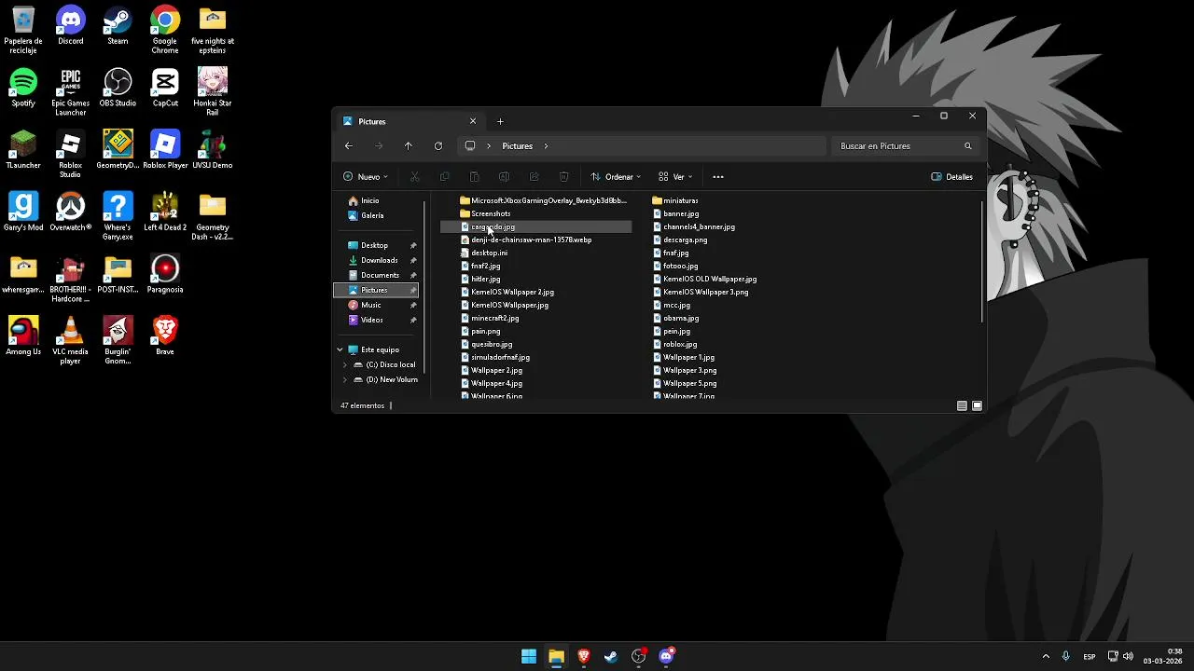Expand (D:) New Volum drive
Screen dimensions: 1194x671
pyautogui.click(x=345, y=380)
